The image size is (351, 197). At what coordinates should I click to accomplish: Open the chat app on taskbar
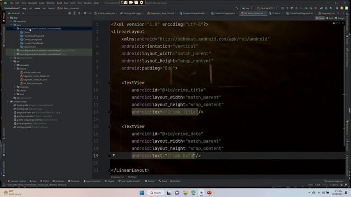click(177, 193)
